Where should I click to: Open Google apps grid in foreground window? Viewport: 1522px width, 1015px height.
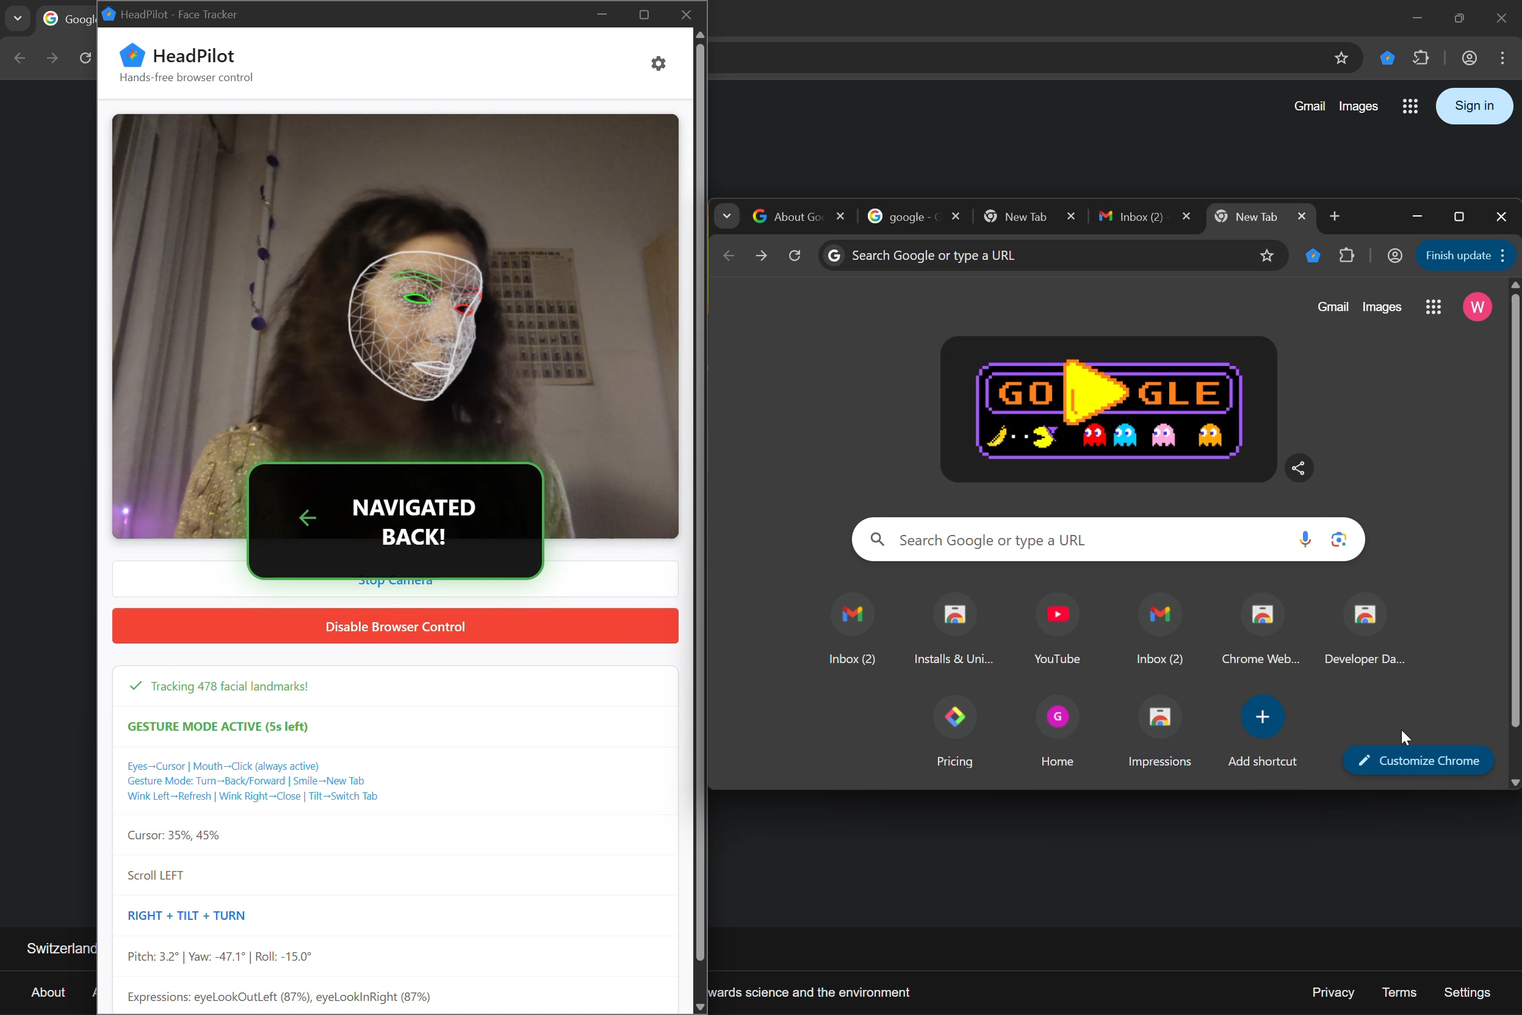(1434, 307)
